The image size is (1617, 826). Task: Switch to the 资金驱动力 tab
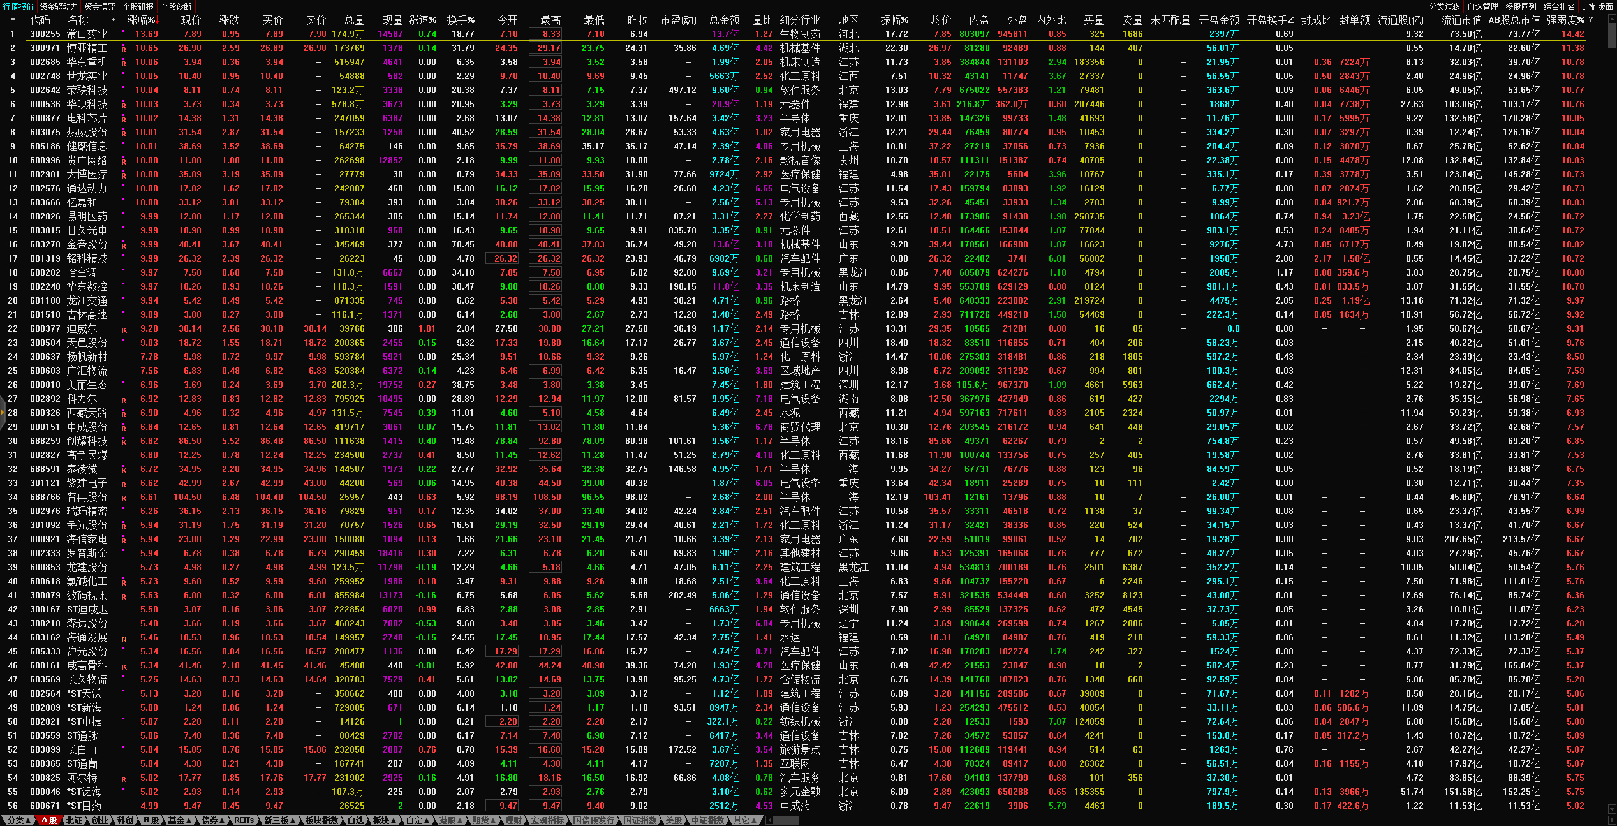[59, 6]
